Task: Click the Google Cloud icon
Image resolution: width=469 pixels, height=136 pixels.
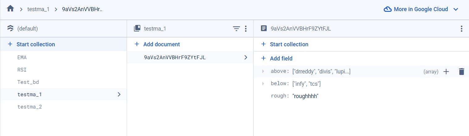Action: pyautogui.click(x=387, y=9)
